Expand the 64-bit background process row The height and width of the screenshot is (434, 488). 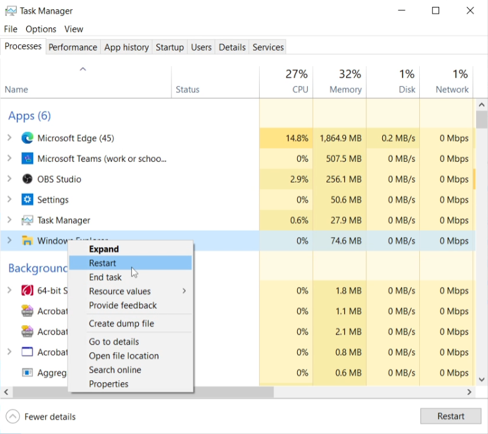pyautogui.click(x=9, y=290)
